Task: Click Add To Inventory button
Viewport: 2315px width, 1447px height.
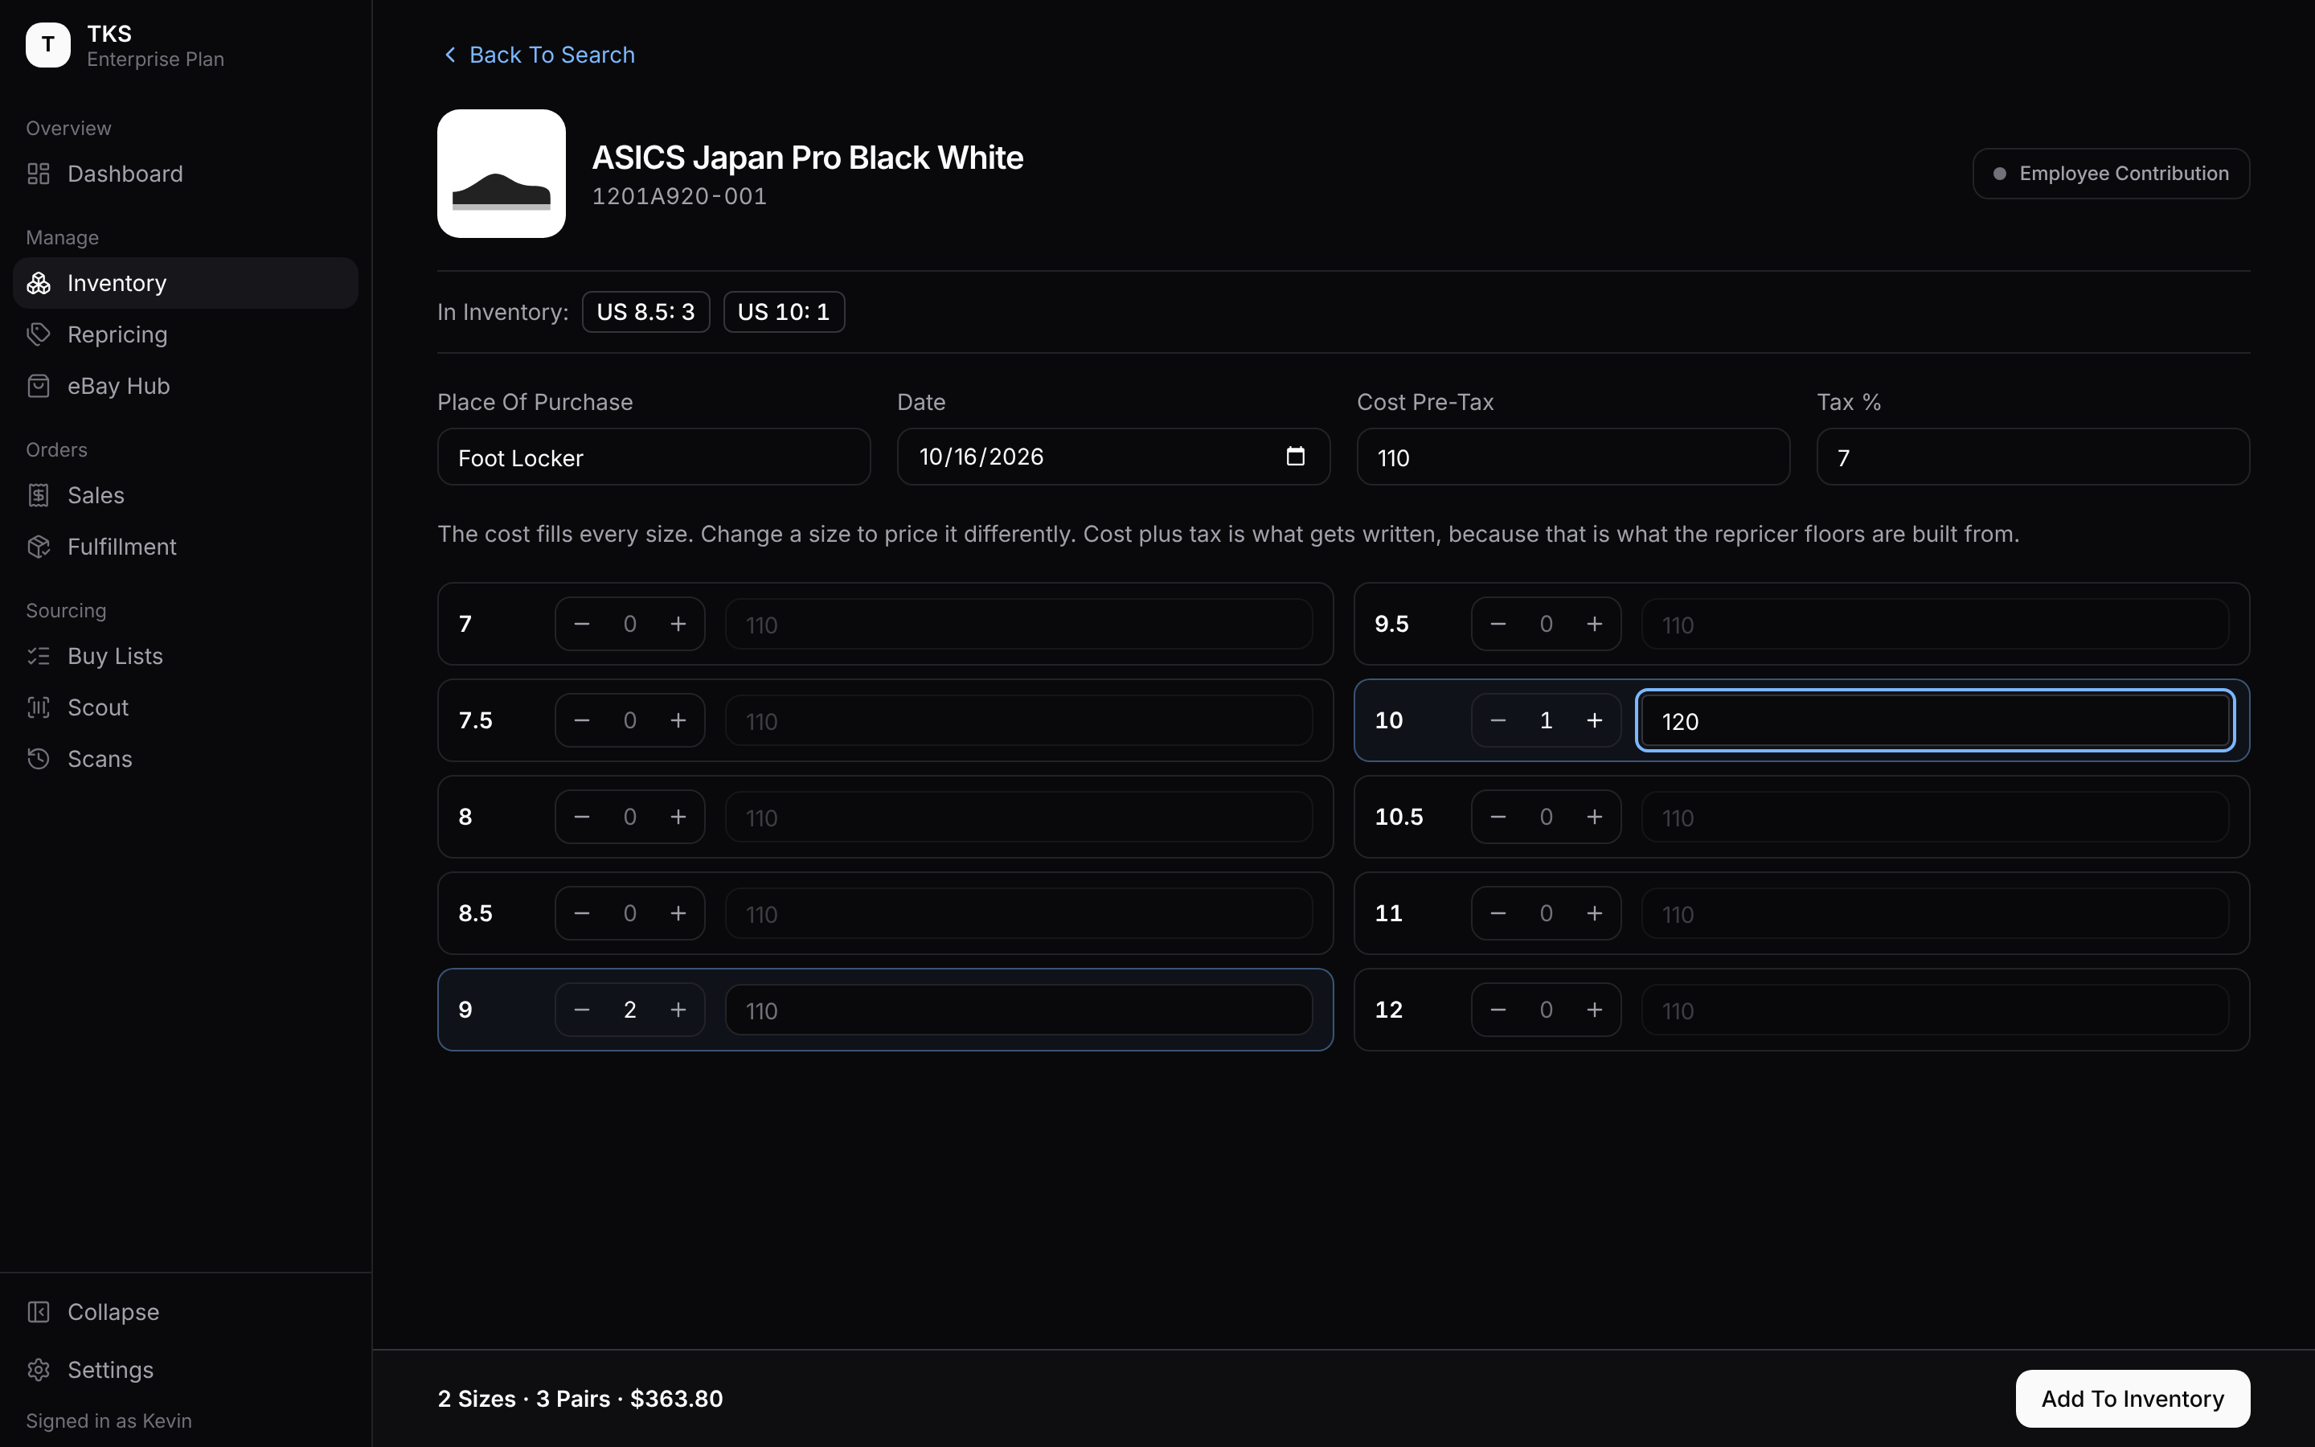Action: pyautogui.click(x=2133, y=1398)
